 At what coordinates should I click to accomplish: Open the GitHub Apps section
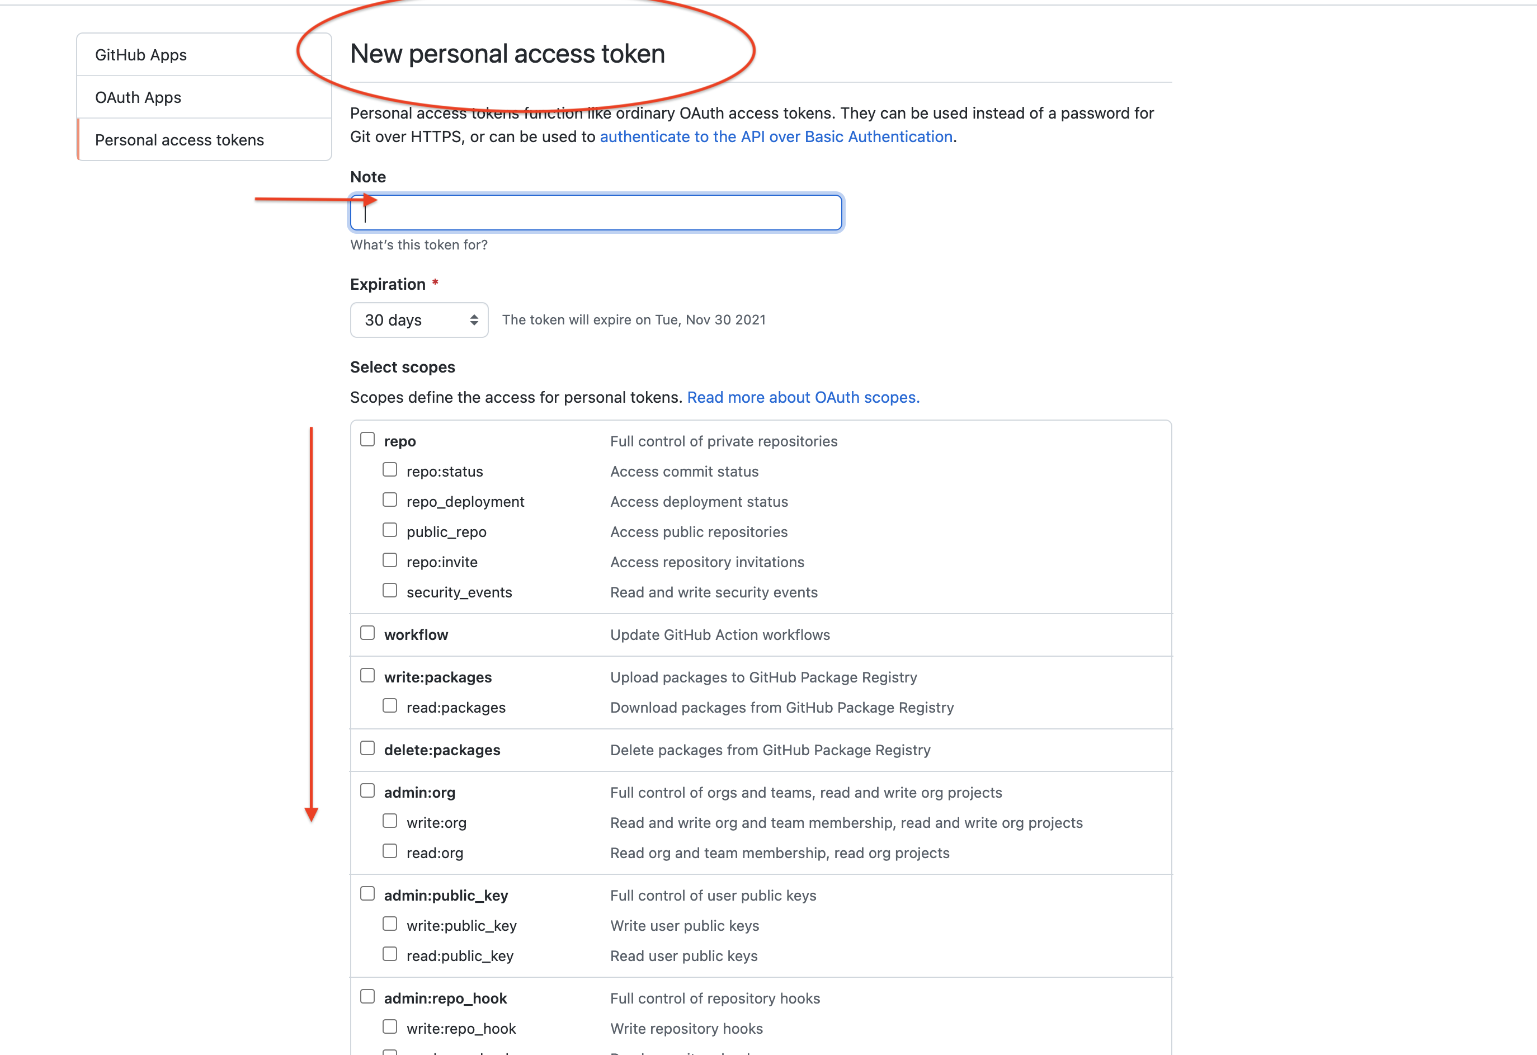pos(140,54)
